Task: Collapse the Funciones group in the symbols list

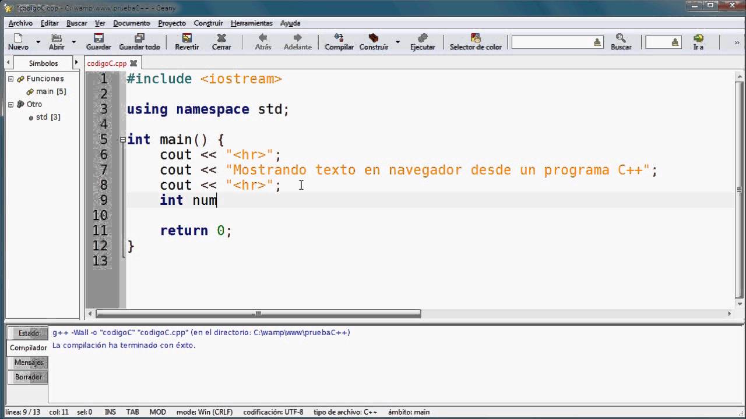Action: 12,79
